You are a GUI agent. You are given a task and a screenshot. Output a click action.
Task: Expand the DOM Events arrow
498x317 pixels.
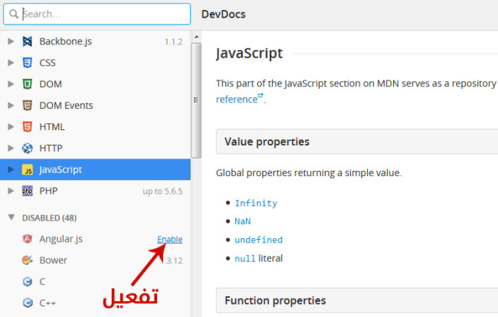pyautogui.click(x=11, y=105)
